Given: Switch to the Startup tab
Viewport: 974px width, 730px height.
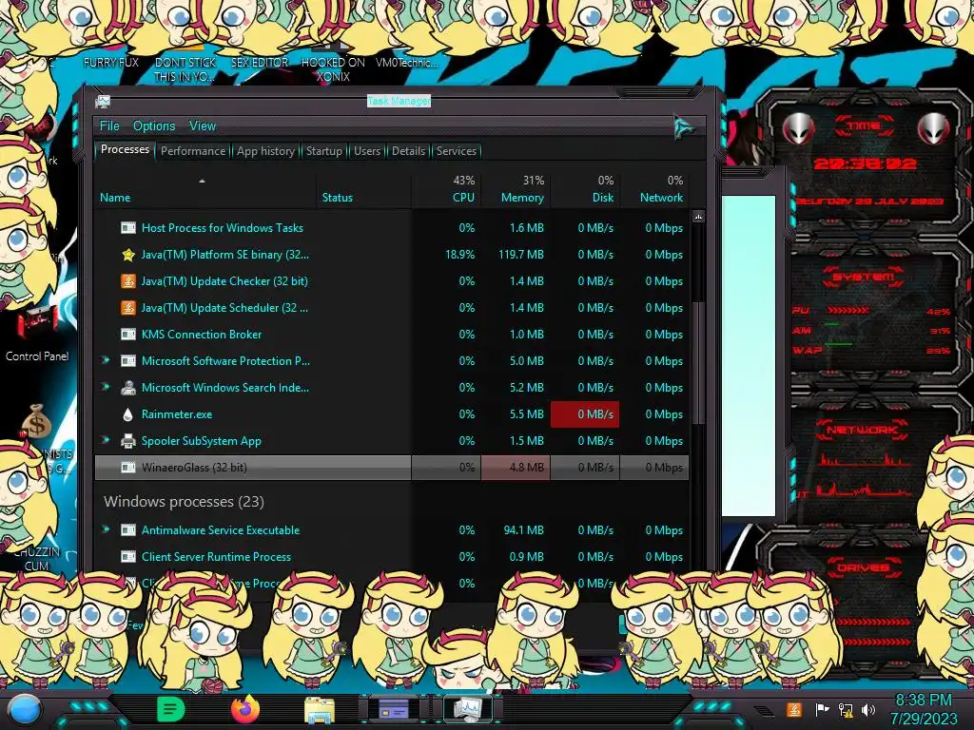Looking at the screenshot, I should pos(323,151).
